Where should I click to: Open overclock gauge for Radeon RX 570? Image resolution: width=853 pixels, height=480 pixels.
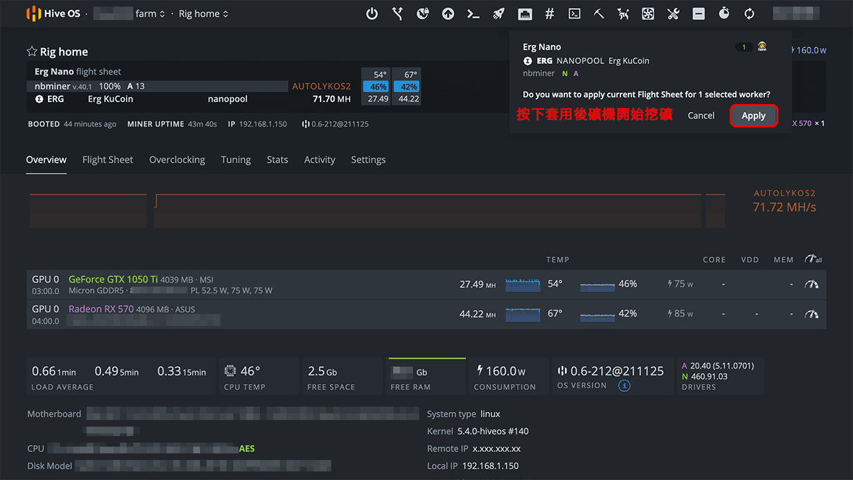tap(811, 313)
